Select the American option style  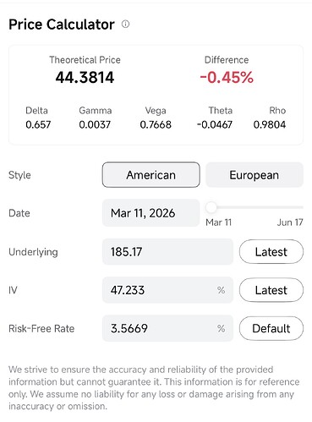[151, 175]
